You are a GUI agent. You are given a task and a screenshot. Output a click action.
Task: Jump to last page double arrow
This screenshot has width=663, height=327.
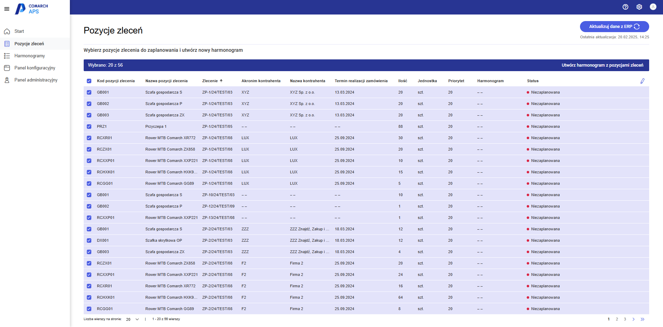pos(642,319)
